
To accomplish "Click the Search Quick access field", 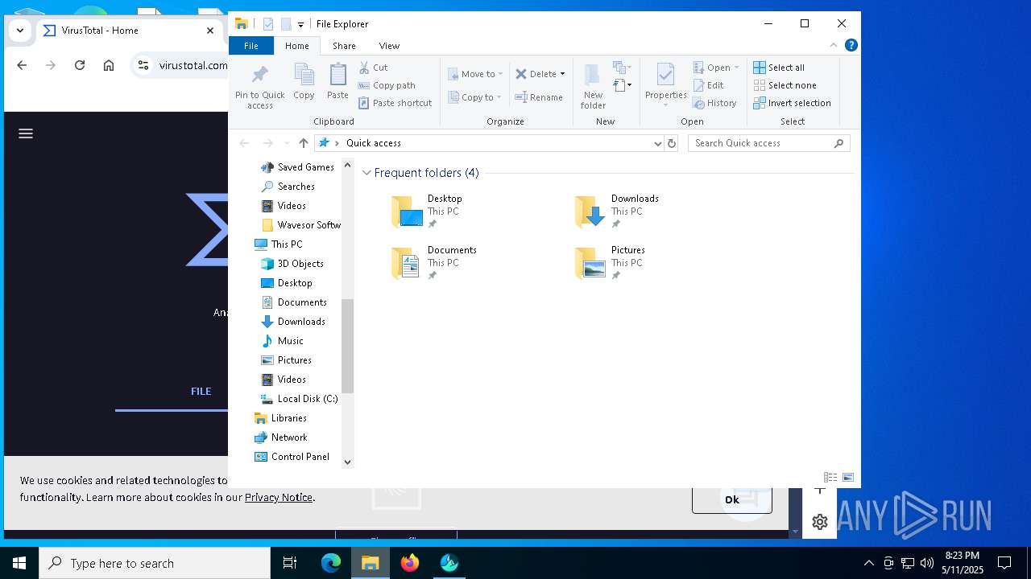I will (x=769, y=143).
